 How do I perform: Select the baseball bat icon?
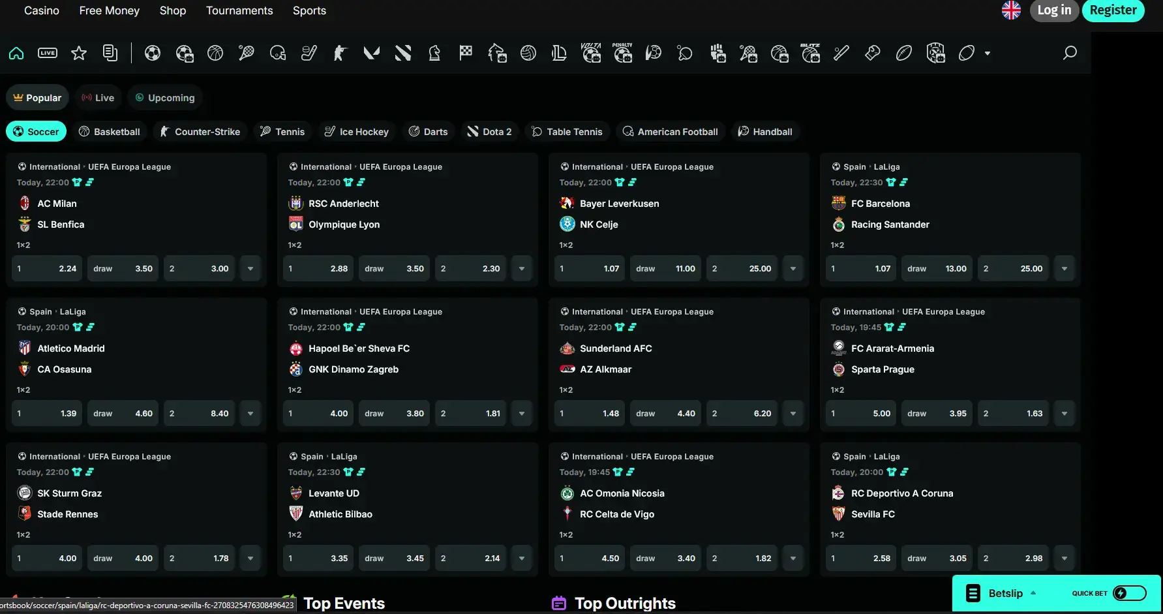point(841,53)
